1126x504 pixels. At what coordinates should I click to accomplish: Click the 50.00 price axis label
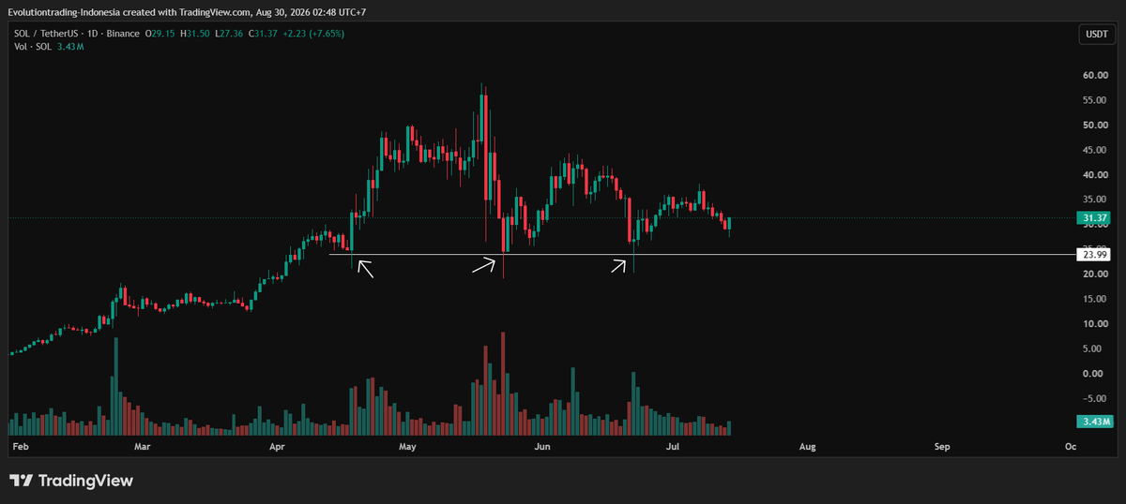click(x=1096, y=125)
